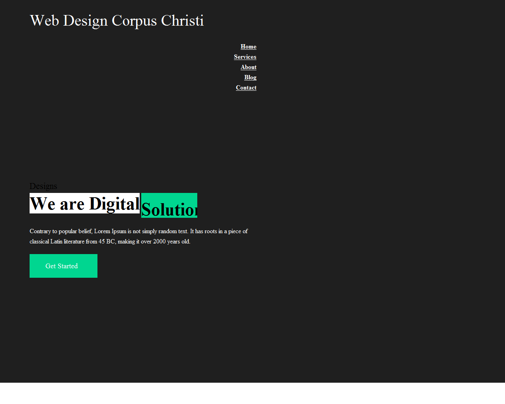Select the Contact navigation link

(246, 88)
